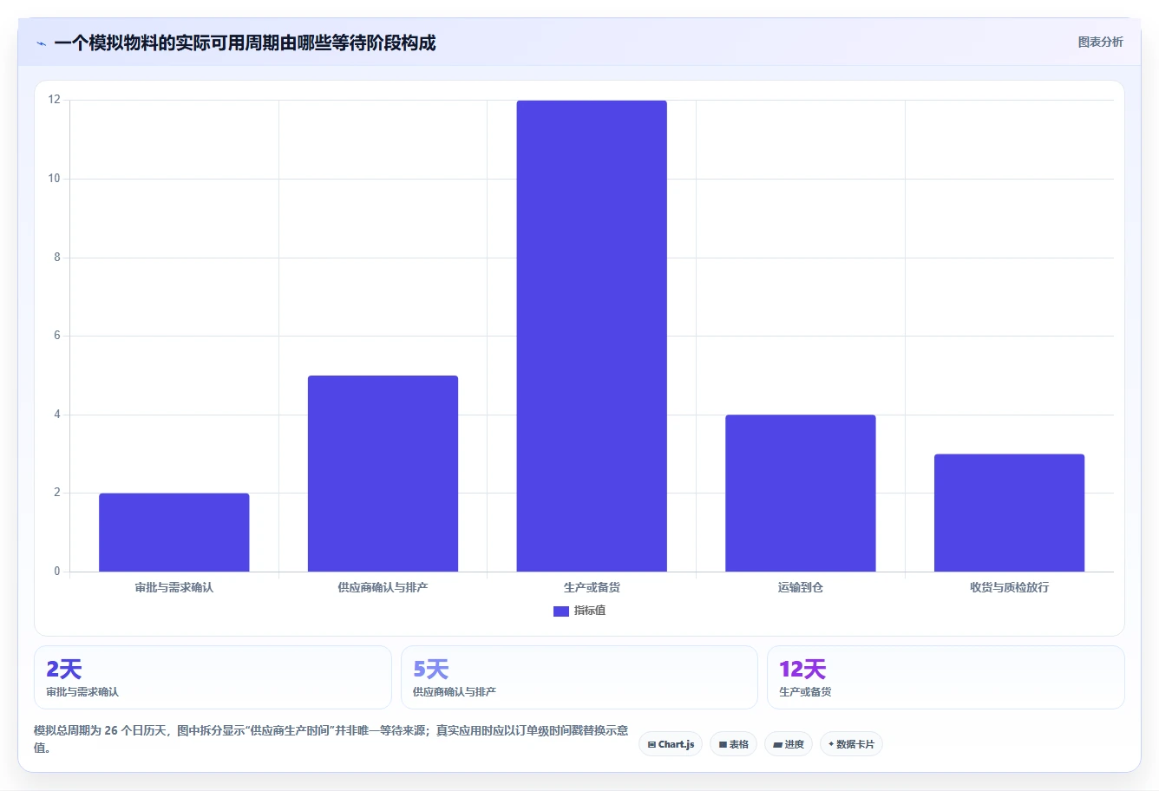Click the 供应商确认与排产 bar in the chart

(x=383, y=474)
